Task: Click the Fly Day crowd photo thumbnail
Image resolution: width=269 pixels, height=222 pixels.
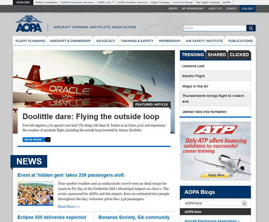Action: click(x=35, y=193)
